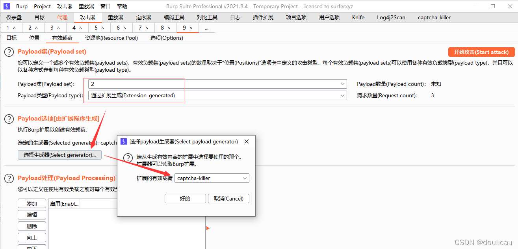Click the 编辑 processing rule button
This screenshot has height=249, width=518.
click(x=32, y=215)
